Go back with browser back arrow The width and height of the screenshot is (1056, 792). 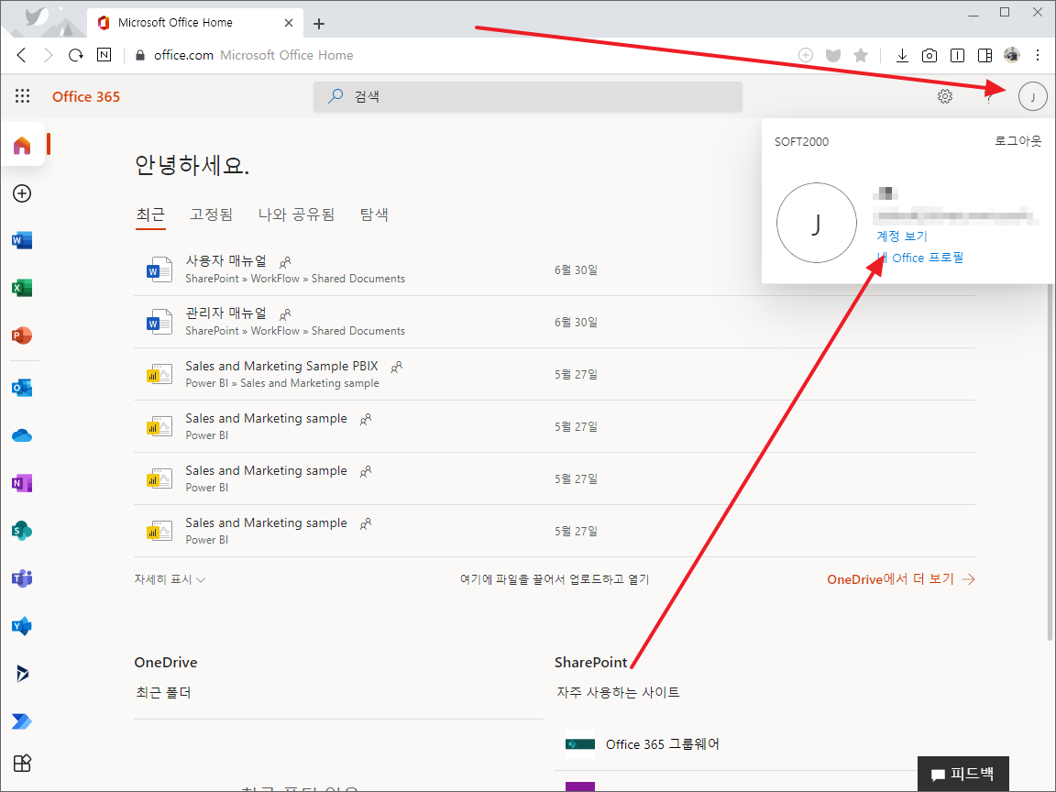[22, 55]
